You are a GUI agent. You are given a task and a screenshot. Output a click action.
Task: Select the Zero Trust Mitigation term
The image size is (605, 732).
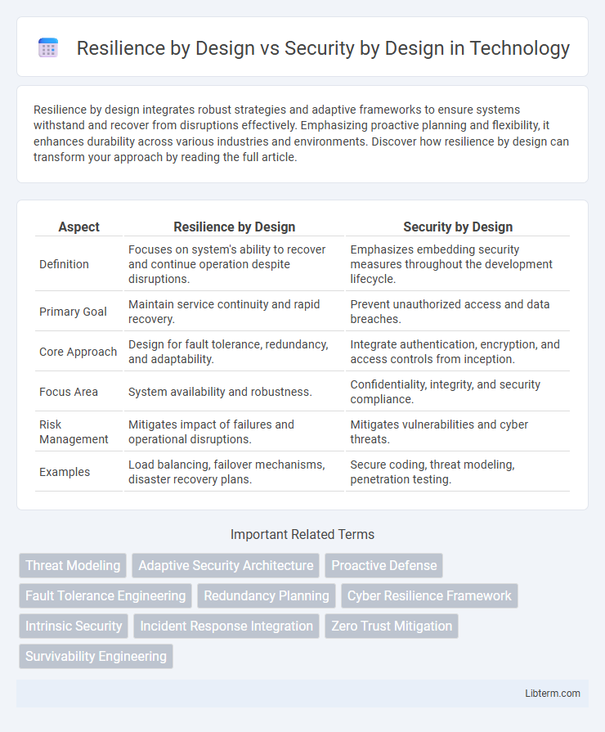pyautogui.click(x=391, y=626)
